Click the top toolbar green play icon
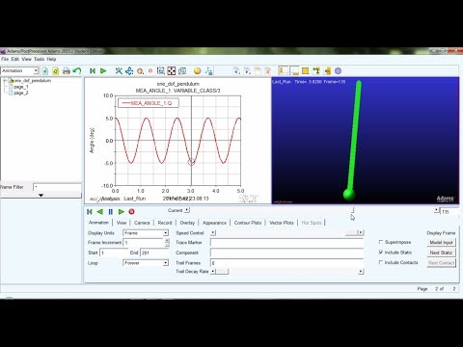Screen dimensions: 463x347 click(x=103, y=71)
